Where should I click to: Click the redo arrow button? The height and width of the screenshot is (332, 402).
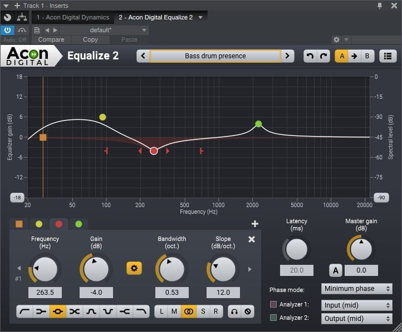click(x=323, y=56)
